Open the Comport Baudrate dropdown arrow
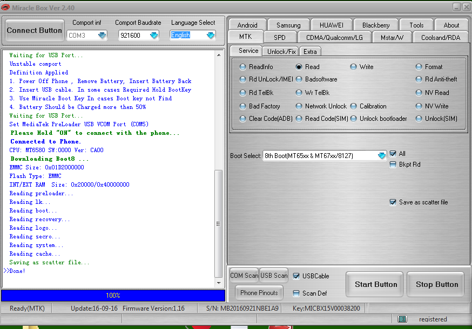 click(x=154, y=35)
